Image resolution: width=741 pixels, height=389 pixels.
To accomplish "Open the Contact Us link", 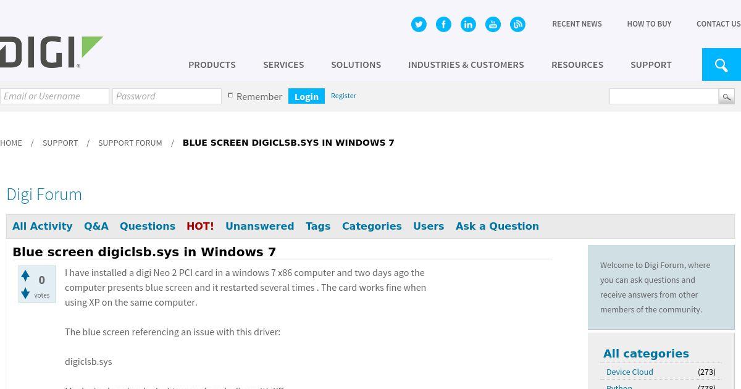I will (719, 24).
